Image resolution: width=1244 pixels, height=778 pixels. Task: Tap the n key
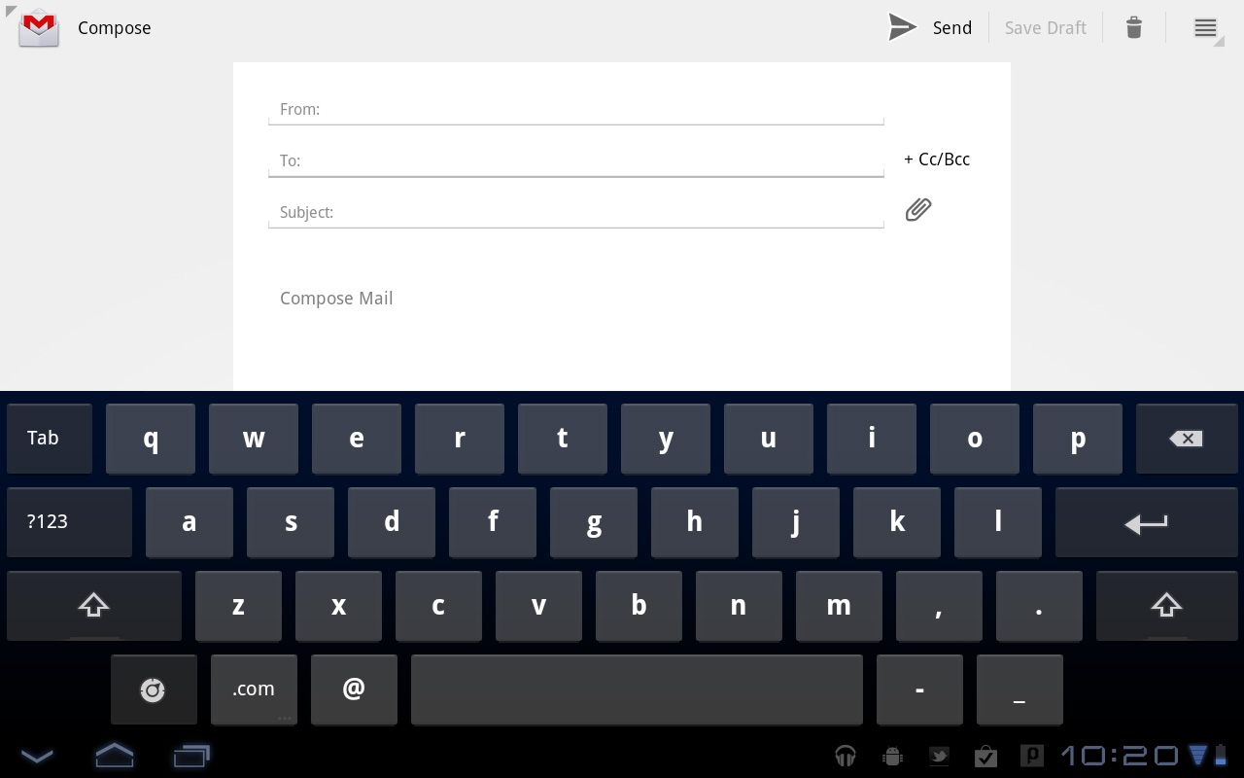pyautogui.click(x=739, y=606)
